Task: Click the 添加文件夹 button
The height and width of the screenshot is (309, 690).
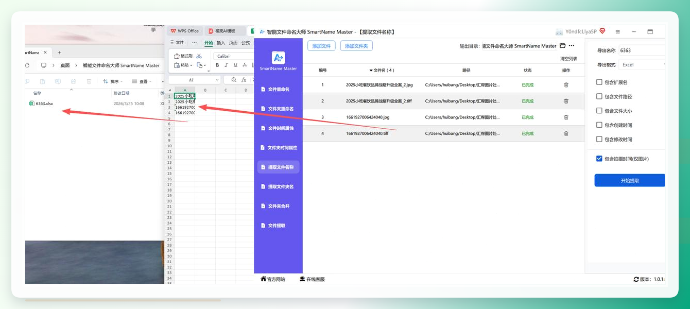Action: point(356,46)
